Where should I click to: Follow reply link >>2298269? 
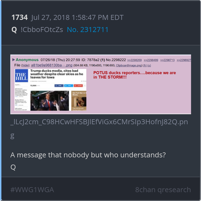pyautogui.click(x=134, y=60)
